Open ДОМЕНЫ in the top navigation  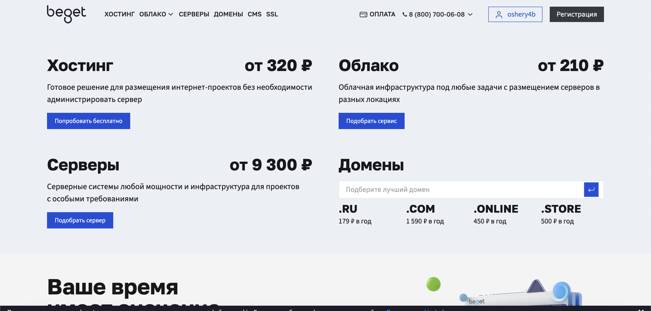coord(228,14)
